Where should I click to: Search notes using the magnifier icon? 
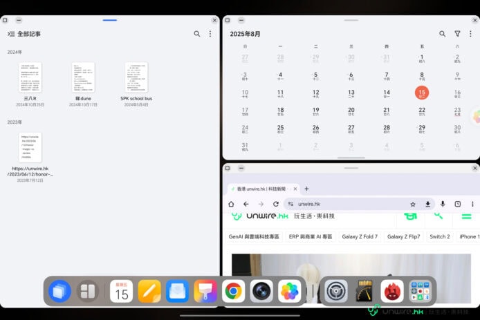point(197,34)
